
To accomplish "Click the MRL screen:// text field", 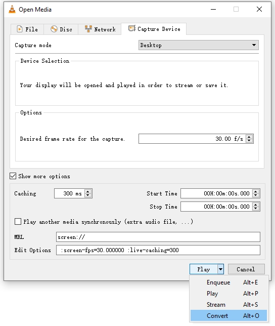I will click(158, 237).
